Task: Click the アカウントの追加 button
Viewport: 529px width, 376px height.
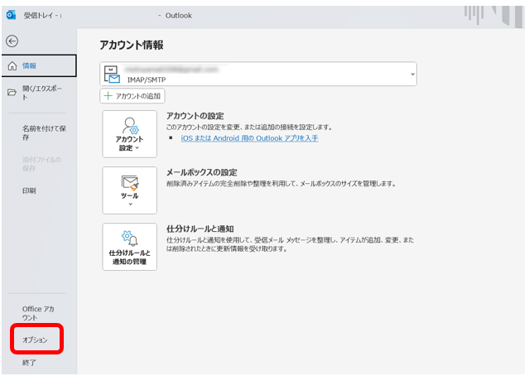Action: [x=132, y=96]
